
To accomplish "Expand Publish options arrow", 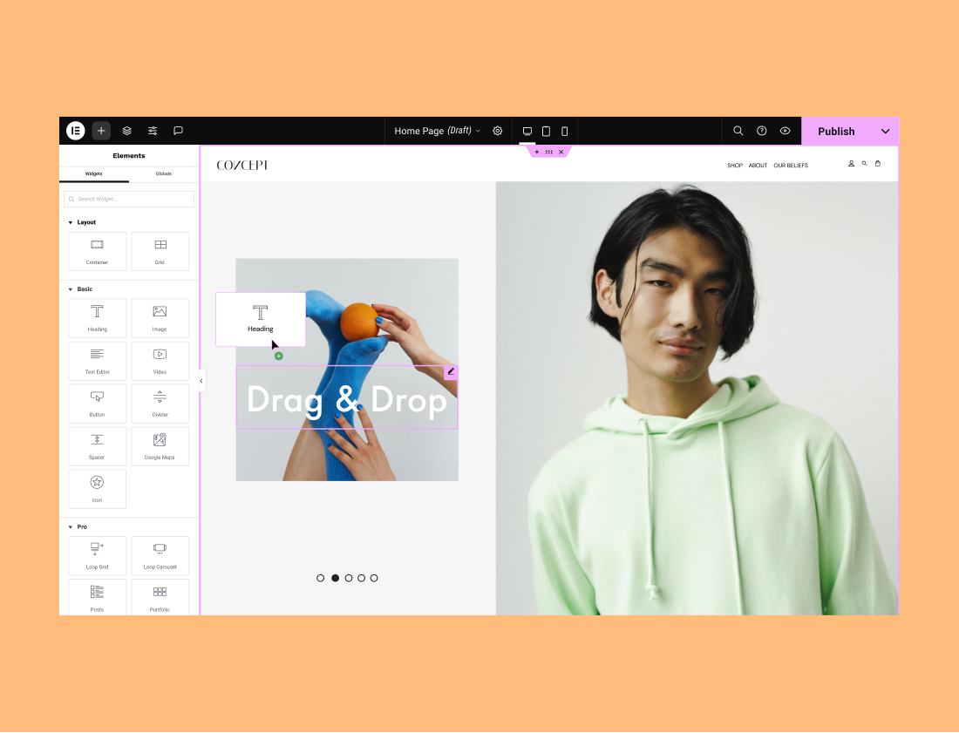I will point(885,131).
